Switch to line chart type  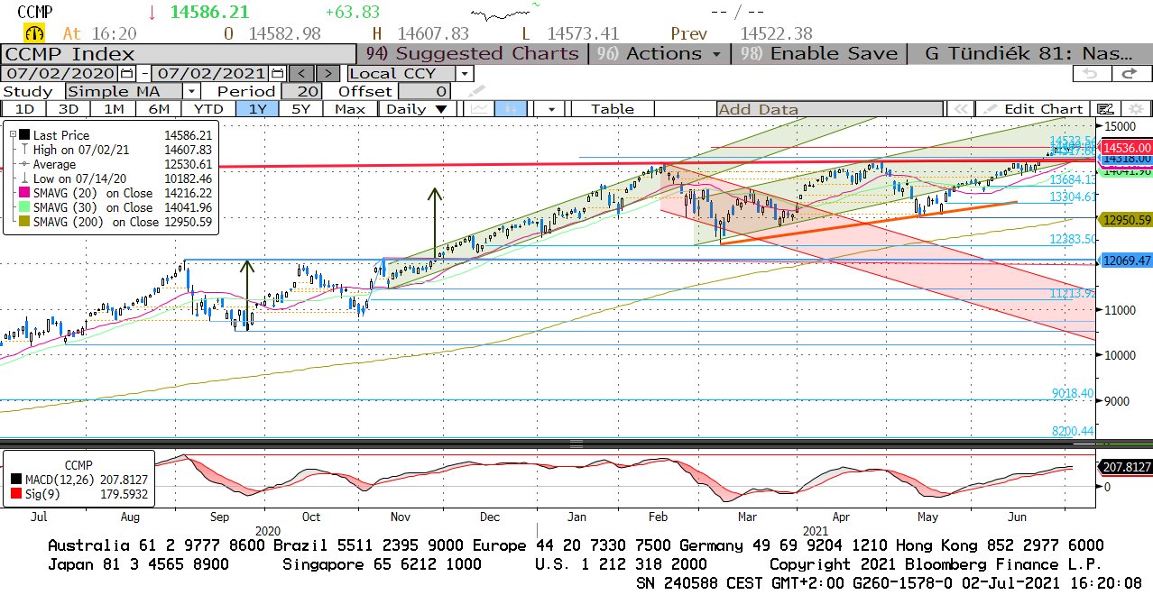(479, 109)
